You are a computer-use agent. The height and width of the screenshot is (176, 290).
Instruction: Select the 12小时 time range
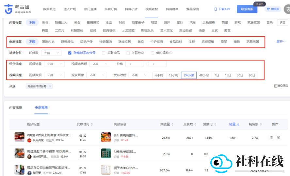tap(174, 75)
